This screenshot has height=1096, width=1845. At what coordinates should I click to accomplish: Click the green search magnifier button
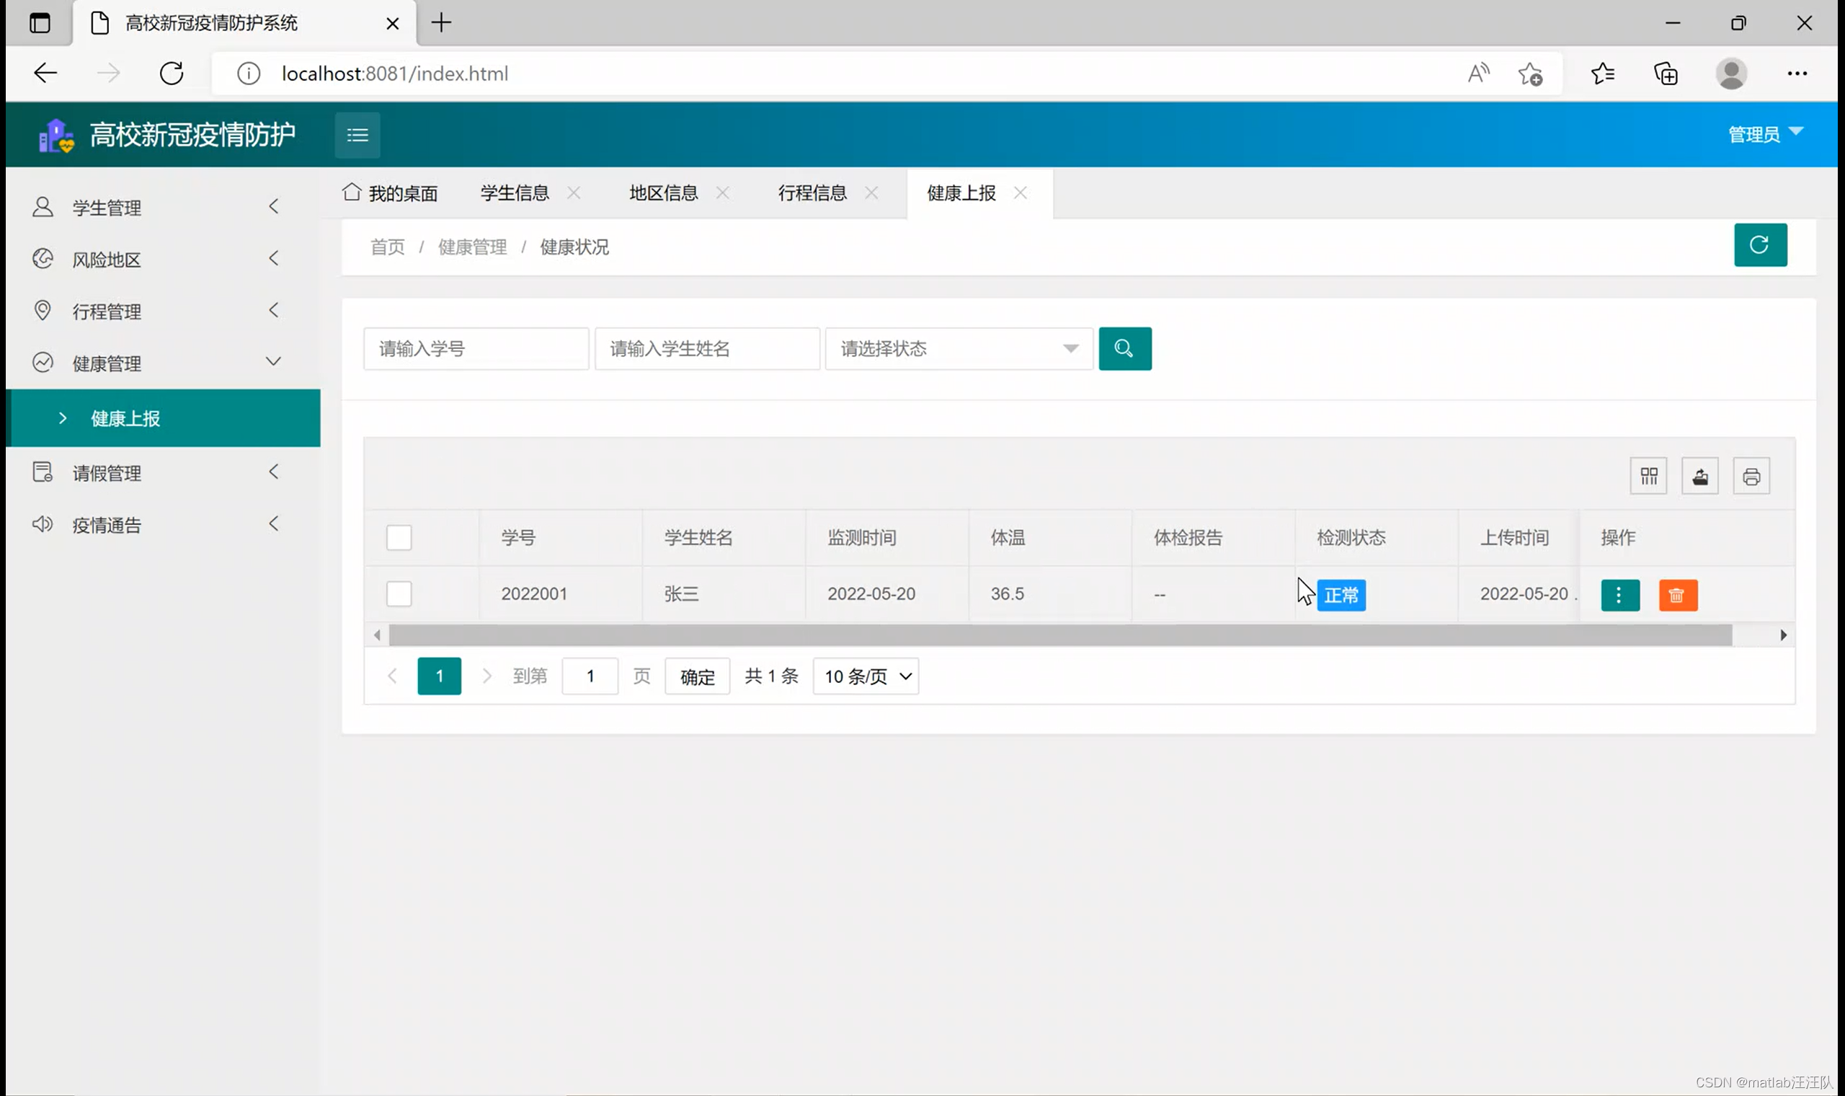pos(1124,348)
